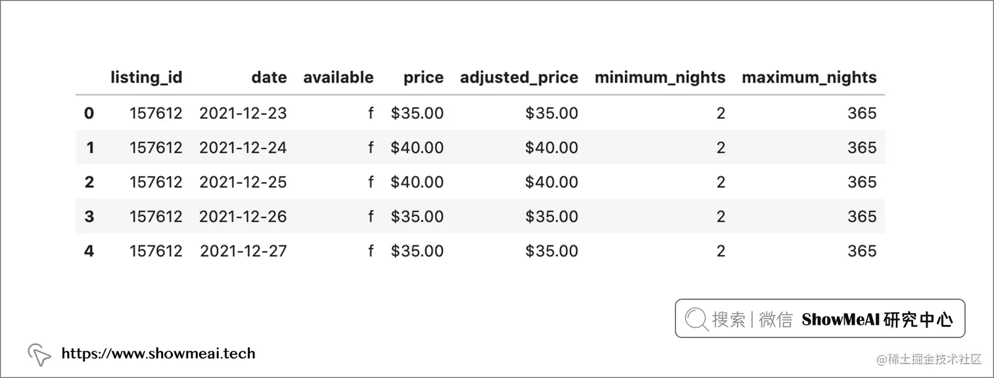Click the cursor arrow icon beside the URL
This screenshot has height=378, width=994.
tap(39, 354)
